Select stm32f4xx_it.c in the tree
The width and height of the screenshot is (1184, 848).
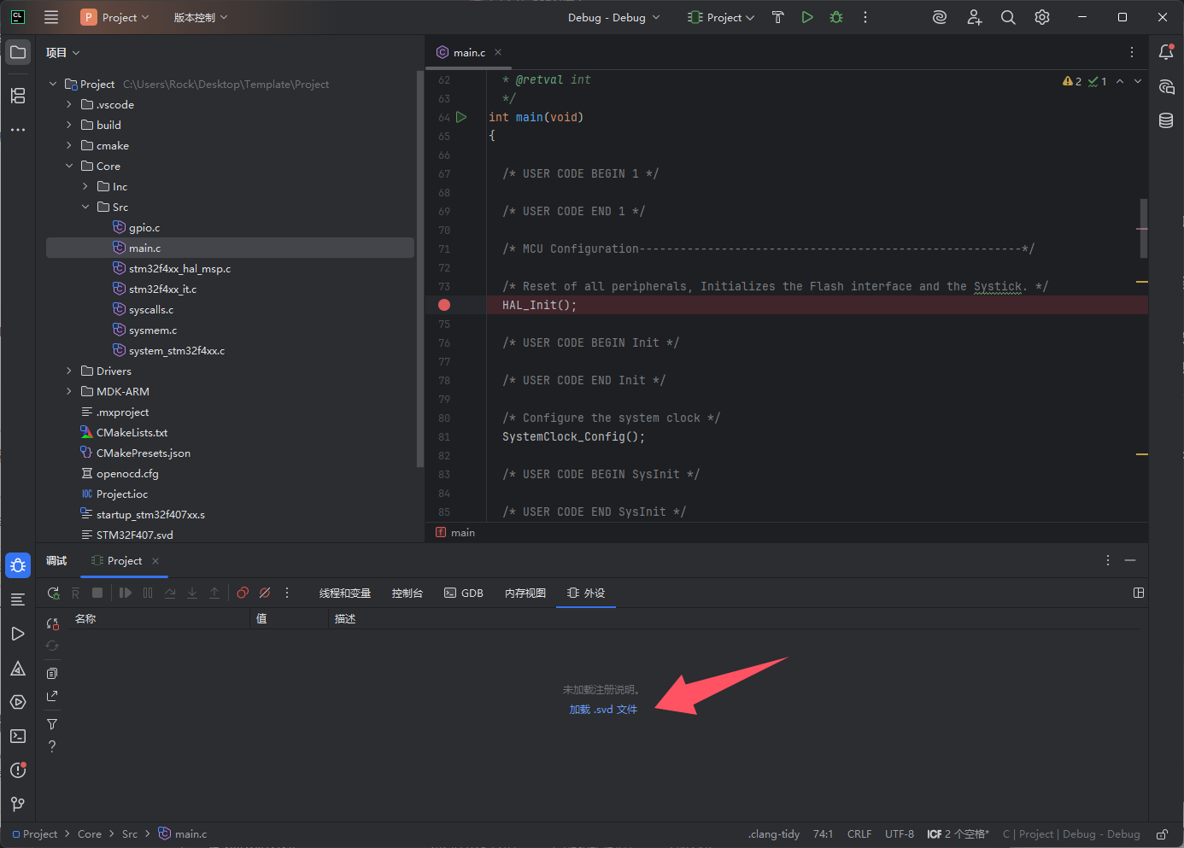[x=162, y=289]
